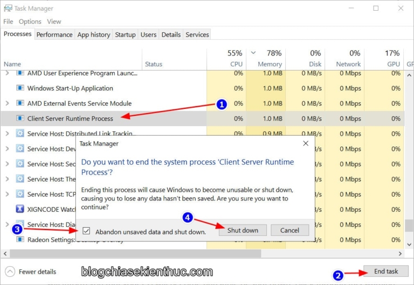Click the Radeon Settings process icon
Screen dimensions: 414x285
20,240
